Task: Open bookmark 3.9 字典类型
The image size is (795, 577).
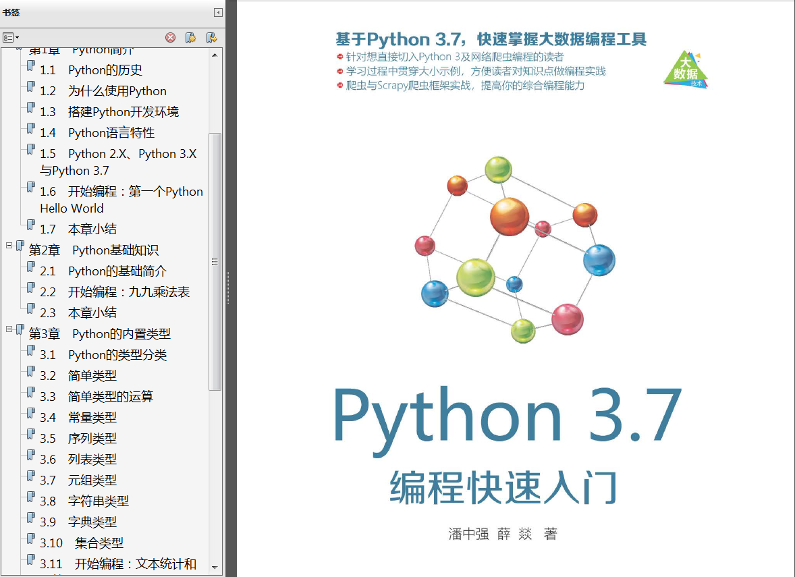Action: pyautogui.click(x=78, y=522)
